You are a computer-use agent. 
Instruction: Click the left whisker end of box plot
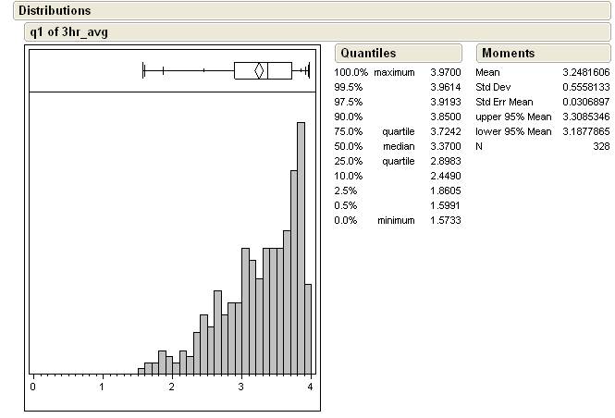tap(143, 70)
